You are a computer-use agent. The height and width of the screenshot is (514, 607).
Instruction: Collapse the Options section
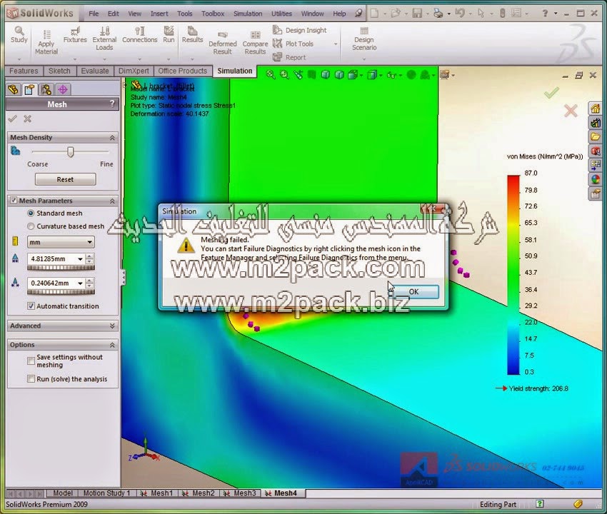[112, 345]
